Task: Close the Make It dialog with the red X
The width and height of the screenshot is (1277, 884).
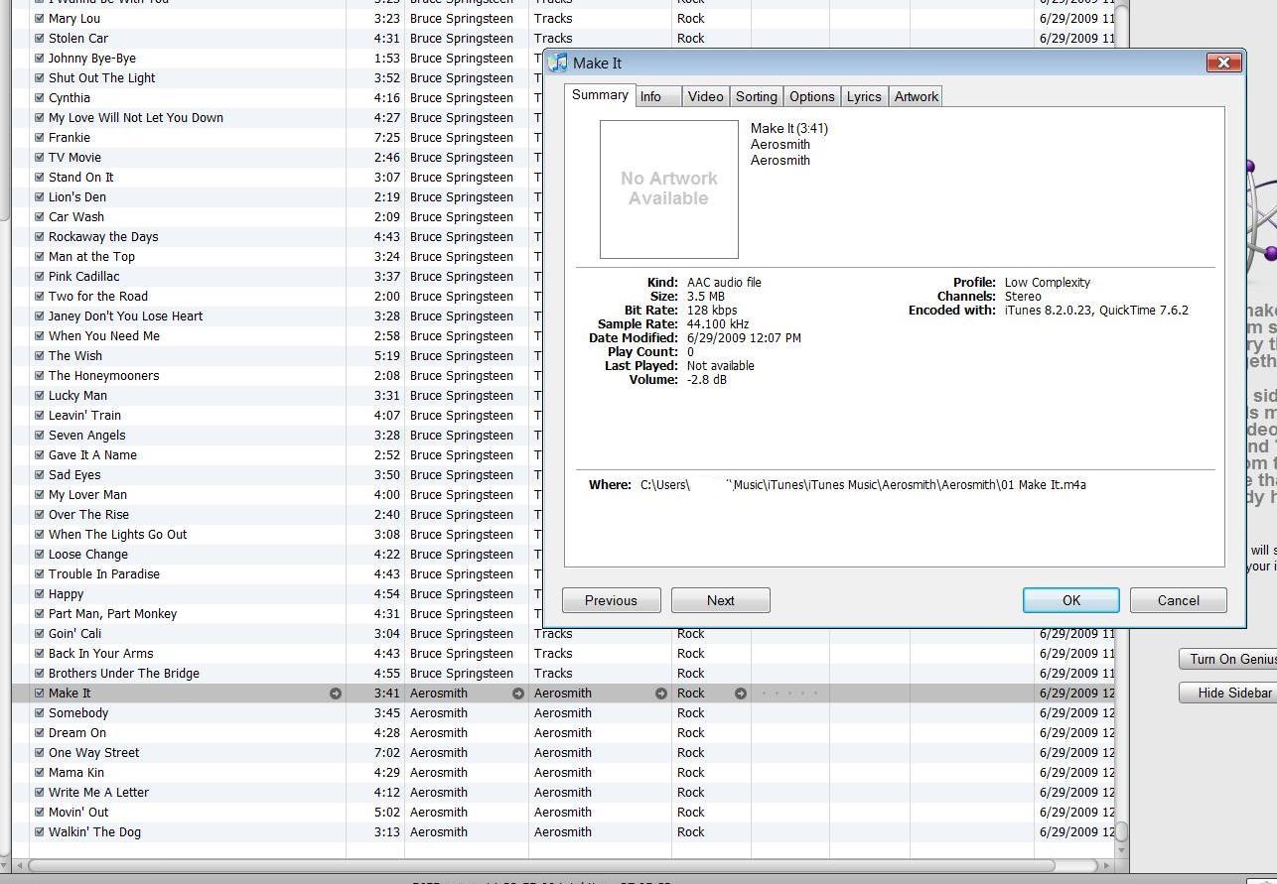Action: (x=1223, y=63)
